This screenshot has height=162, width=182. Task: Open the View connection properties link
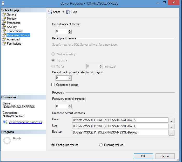pos(25,122)
